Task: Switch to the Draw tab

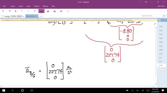Action: click(x=28, y=6)
